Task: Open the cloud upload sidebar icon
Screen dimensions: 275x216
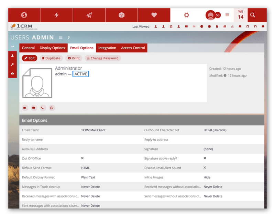Action: pos(12,73)
